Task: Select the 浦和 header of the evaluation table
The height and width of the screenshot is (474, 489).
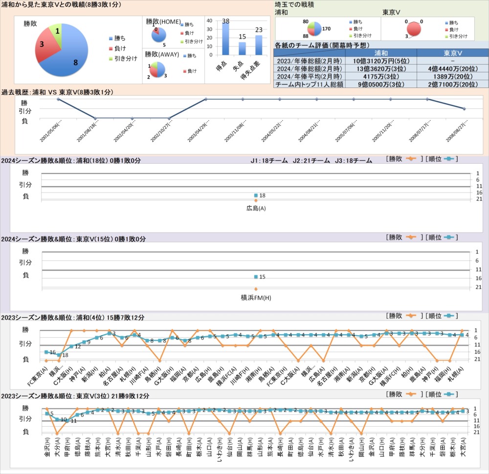Action: 381,53
